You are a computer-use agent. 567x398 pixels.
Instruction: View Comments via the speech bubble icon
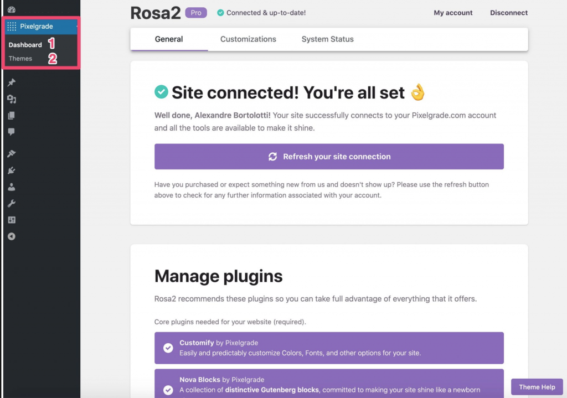click(12, 131)
